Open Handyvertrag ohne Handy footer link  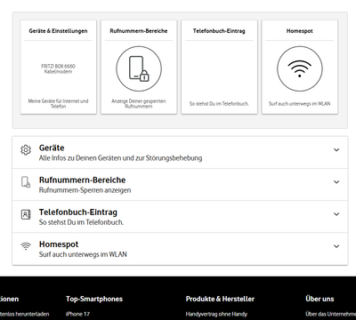(216, 314)
